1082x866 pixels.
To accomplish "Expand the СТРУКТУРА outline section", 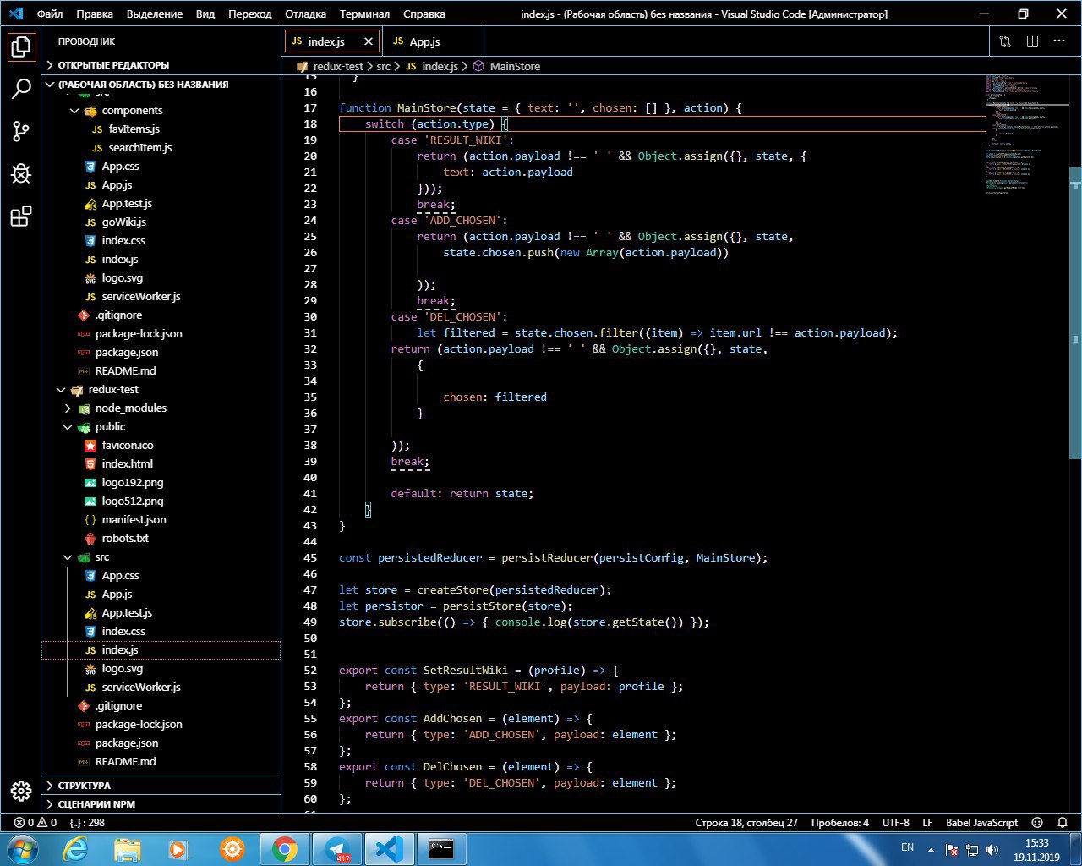I will point(85,786).
